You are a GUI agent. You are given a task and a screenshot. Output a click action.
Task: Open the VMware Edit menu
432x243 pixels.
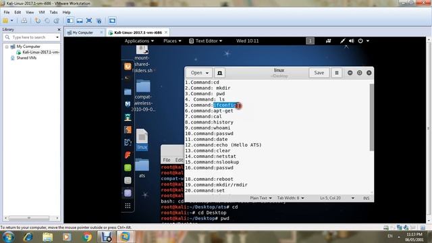pos(18,12)
